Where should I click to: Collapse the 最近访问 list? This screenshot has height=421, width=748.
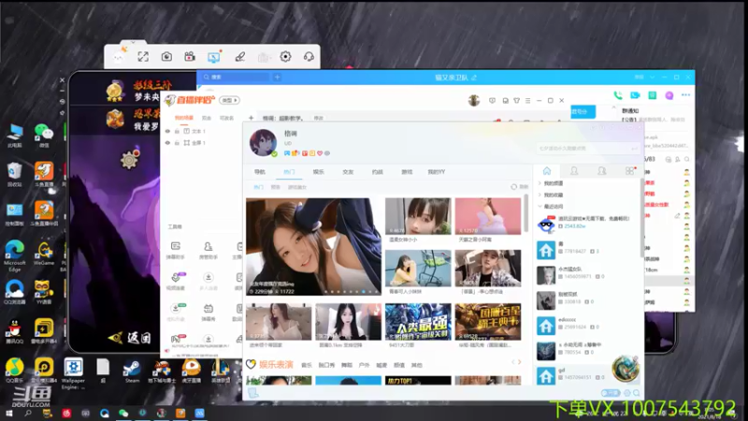551,206
